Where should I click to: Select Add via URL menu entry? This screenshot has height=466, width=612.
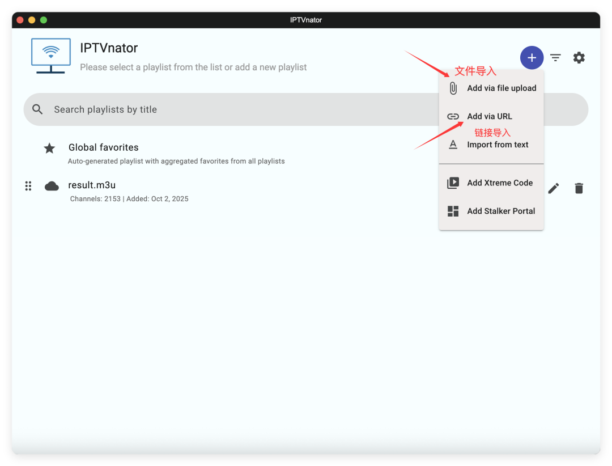click(491, 116)
